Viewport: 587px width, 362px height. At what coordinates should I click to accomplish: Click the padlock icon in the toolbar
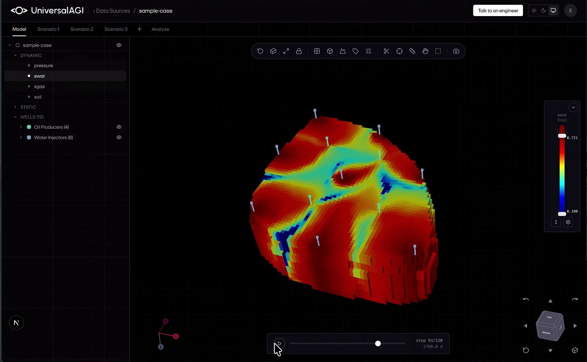pos(299,51)
